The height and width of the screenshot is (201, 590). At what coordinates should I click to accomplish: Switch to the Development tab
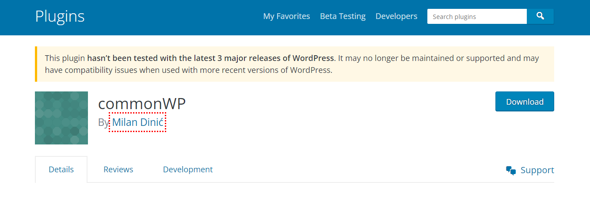tap(188, 169)
